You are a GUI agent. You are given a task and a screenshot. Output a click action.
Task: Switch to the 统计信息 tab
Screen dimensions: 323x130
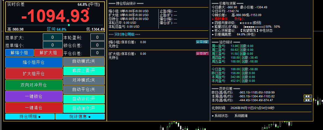(80, 117)
